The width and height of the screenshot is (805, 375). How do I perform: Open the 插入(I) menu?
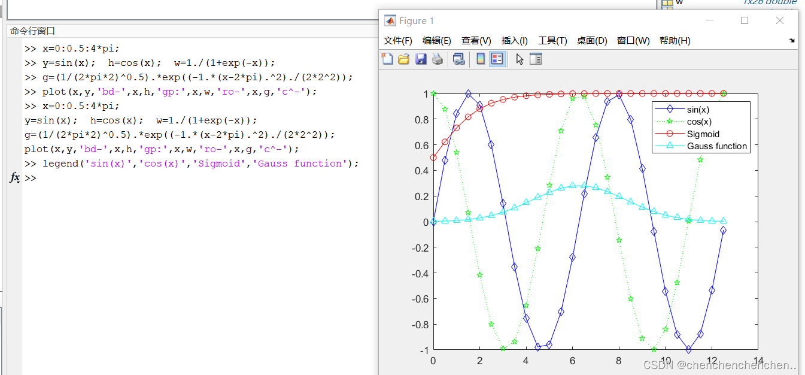click(x=515, y=41)
